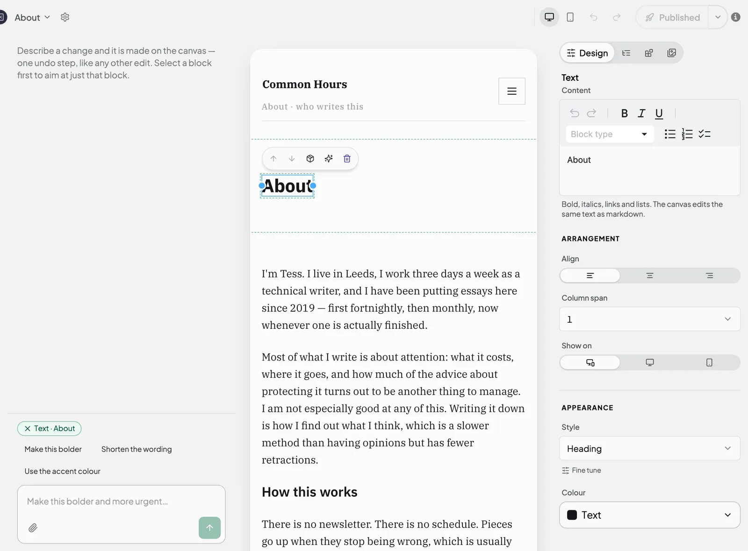The image size is (748, 551).
Task: Apply bold formatting
Action: point(624,113)
